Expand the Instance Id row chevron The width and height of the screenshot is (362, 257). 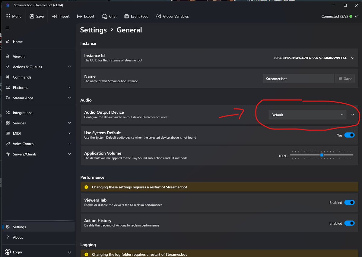[x=353, y=58]
